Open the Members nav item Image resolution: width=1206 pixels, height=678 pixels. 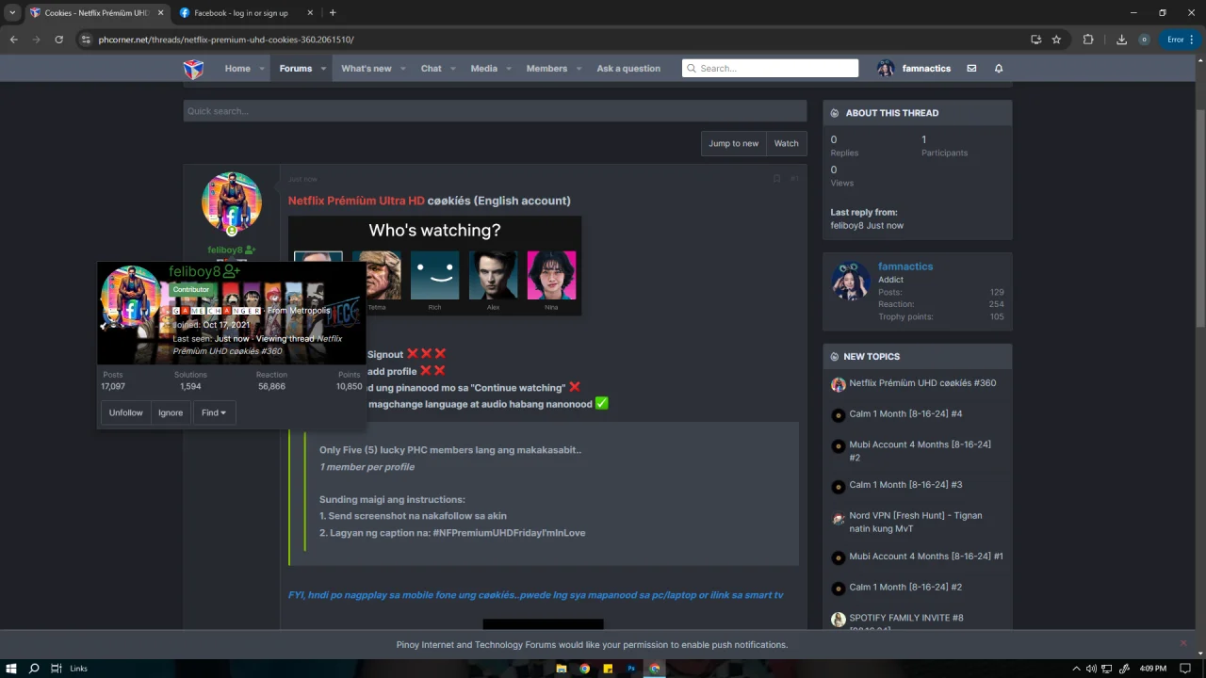click(546, 69)
